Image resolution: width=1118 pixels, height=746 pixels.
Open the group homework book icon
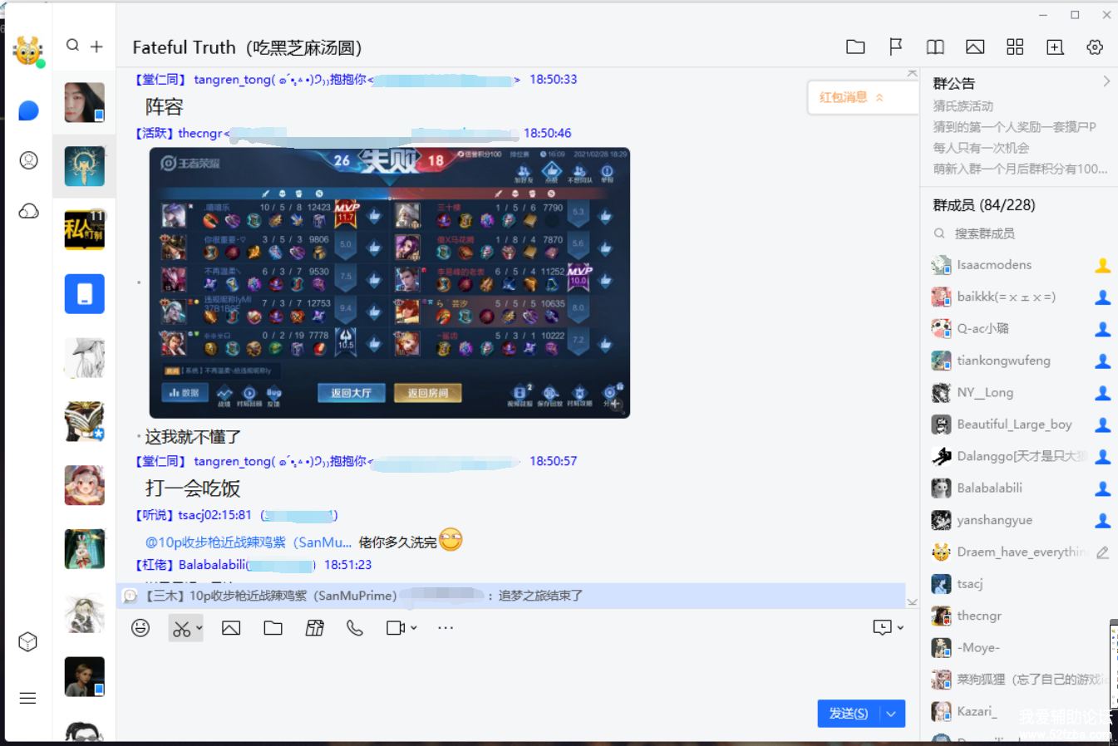click(x=935, y=47)
